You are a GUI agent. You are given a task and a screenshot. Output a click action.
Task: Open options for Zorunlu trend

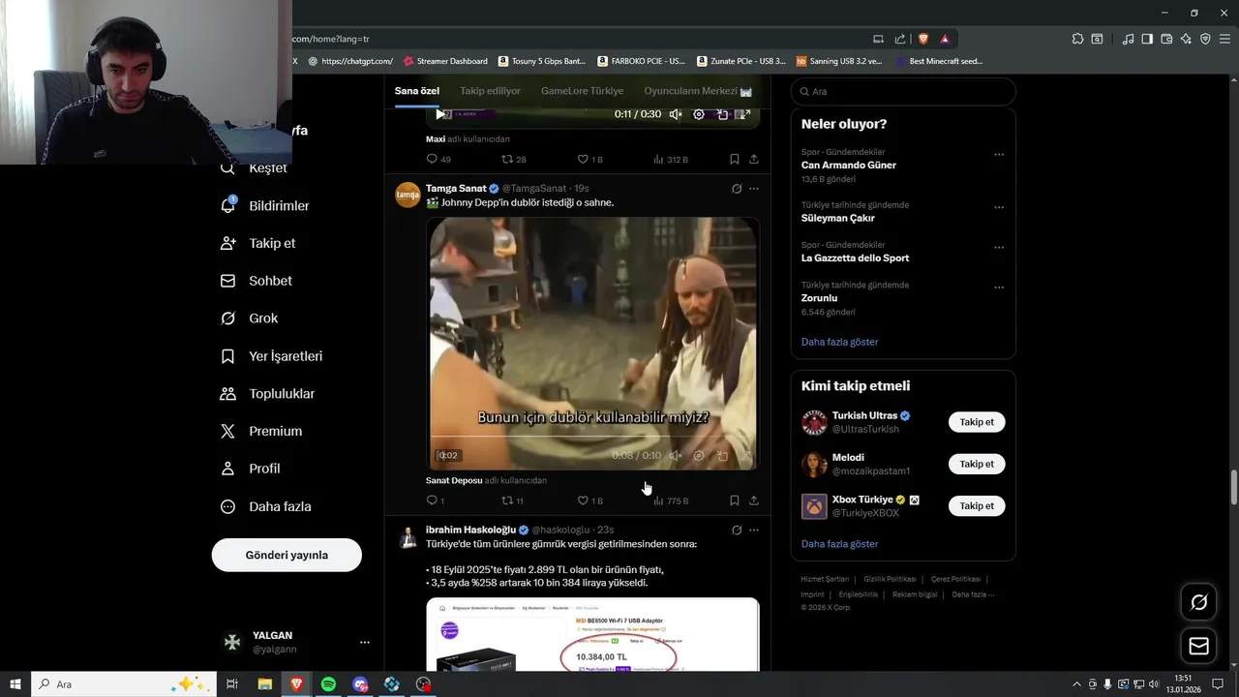(999, 288)
